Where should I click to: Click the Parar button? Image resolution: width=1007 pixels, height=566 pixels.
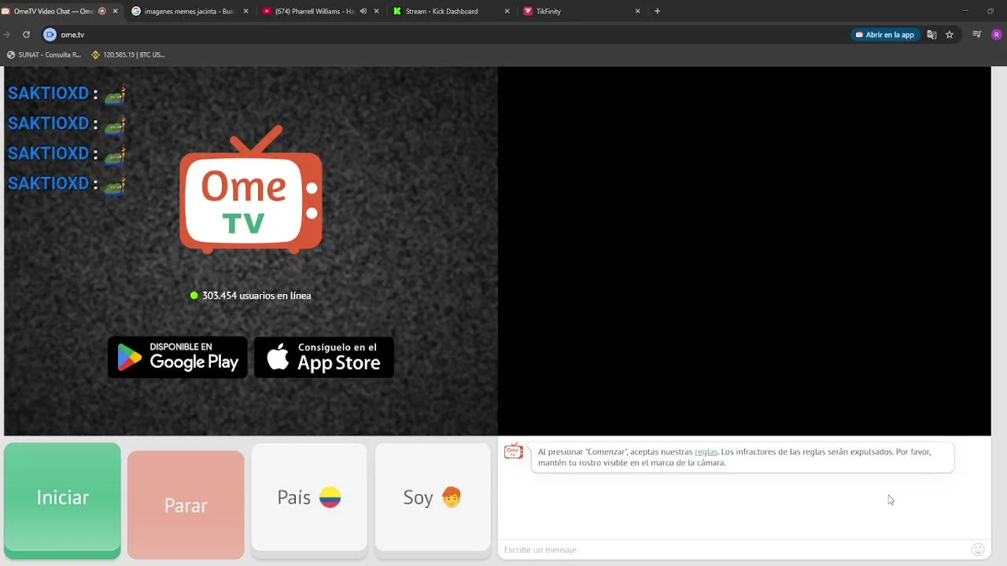(186, 505)
